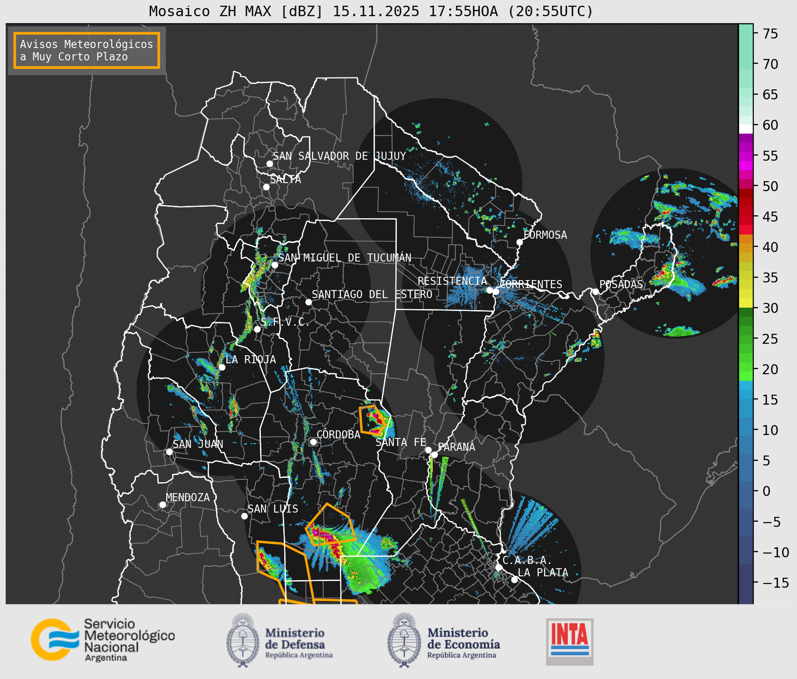This screenshot has width=797, height=679.
Task: Click the SAN SALVADOR DE JUJUY label
Action: (x=339, y=156)
